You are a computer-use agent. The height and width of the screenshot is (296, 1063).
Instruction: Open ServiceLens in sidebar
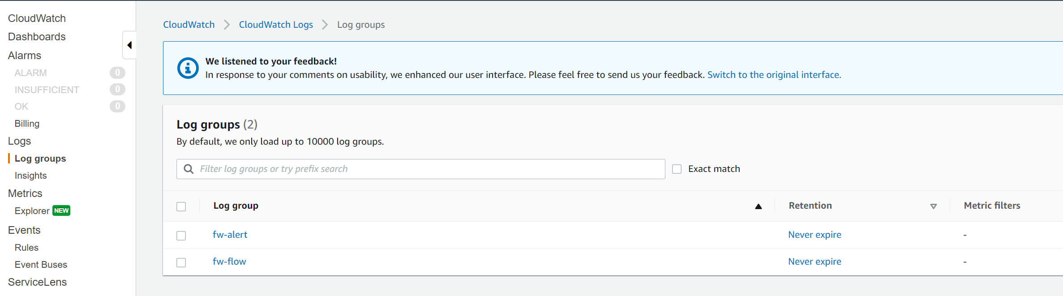click(37, 282)
